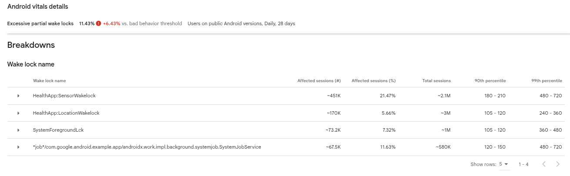Click the *job* SystemJobService wake lock name

(x=147, y=147)
